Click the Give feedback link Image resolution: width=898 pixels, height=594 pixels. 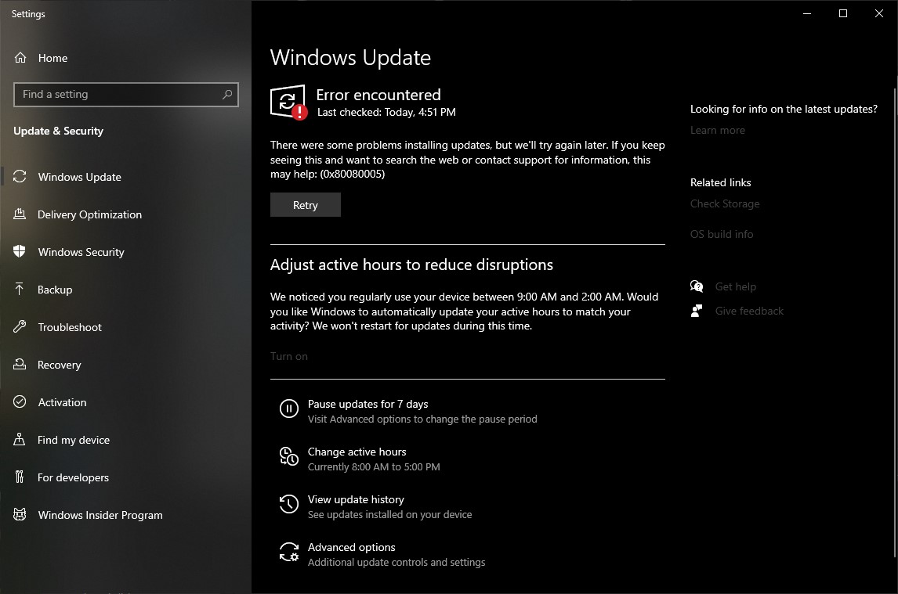point(749,311)
